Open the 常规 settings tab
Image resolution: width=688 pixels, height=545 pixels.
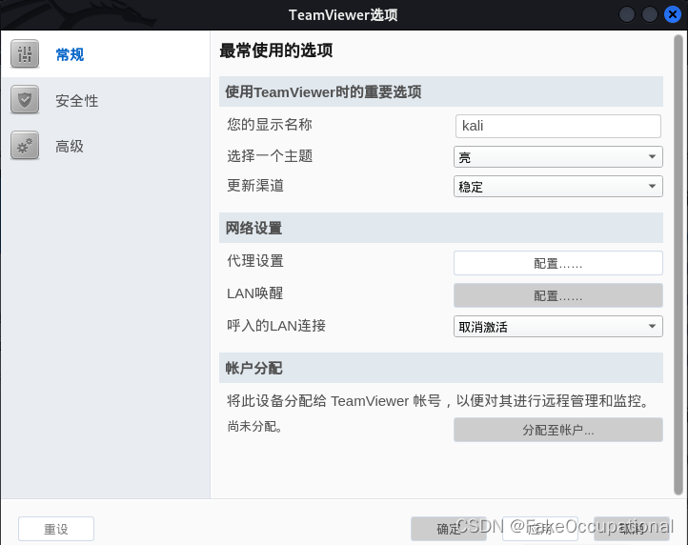[106, 54]
